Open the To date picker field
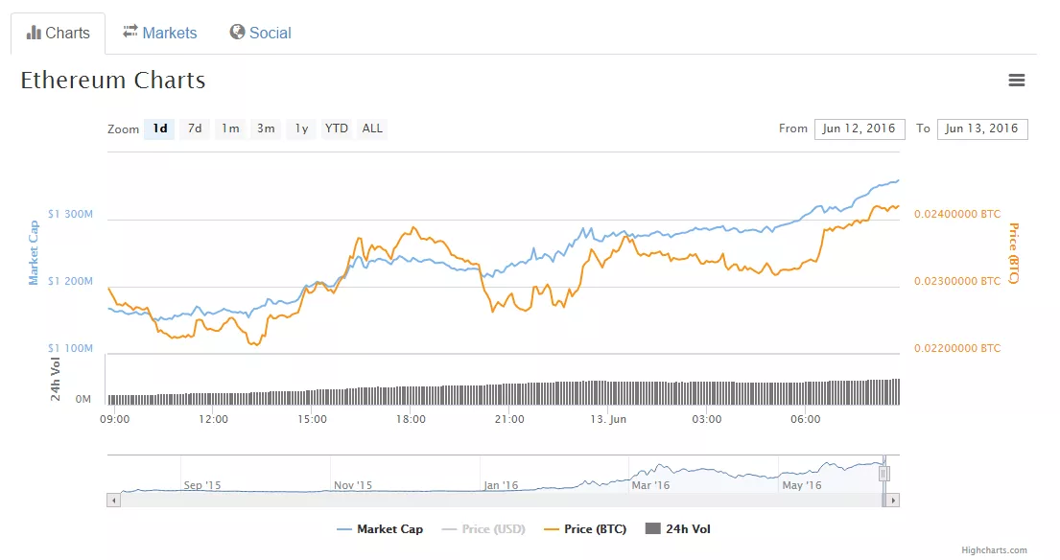 click(982, 128)
